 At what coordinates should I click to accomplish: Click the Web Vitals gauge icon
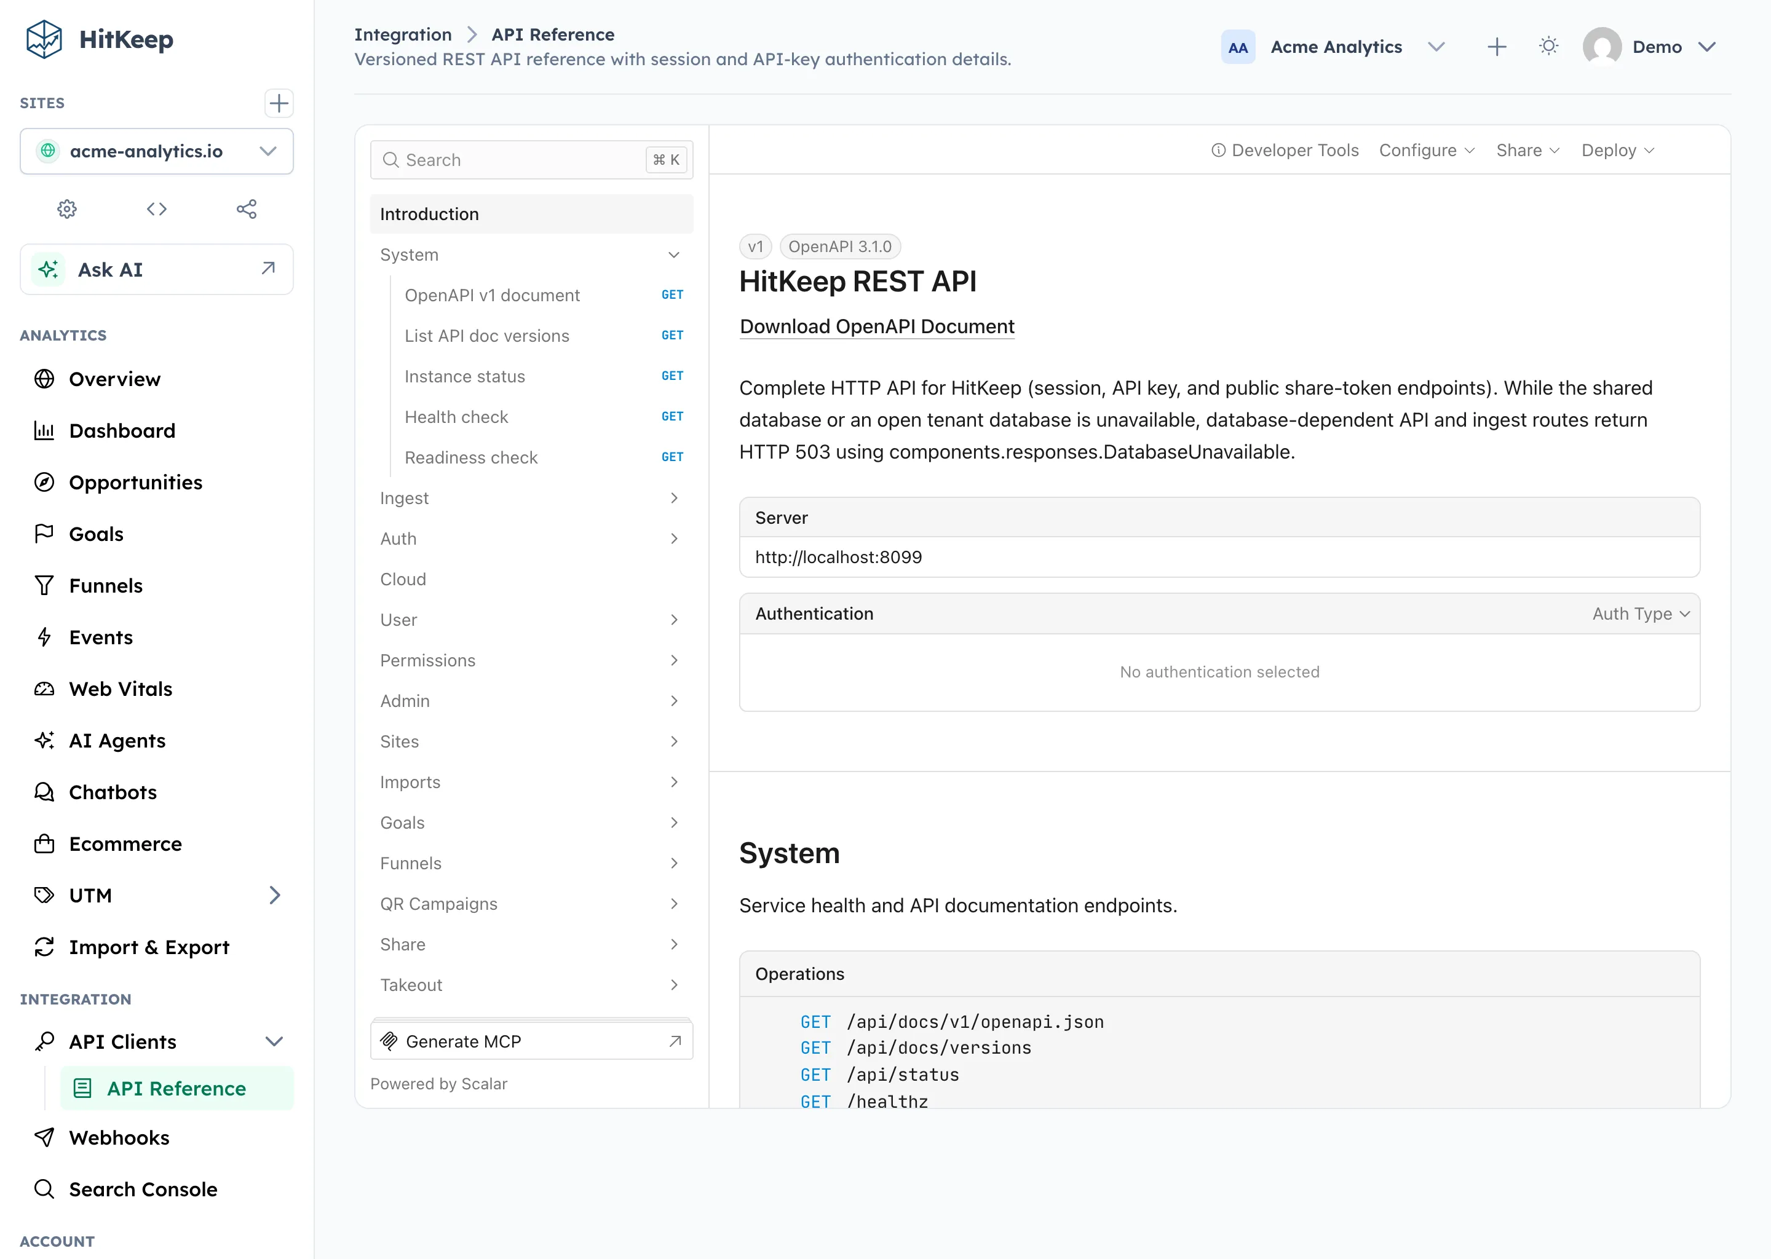tap(44, 689)
